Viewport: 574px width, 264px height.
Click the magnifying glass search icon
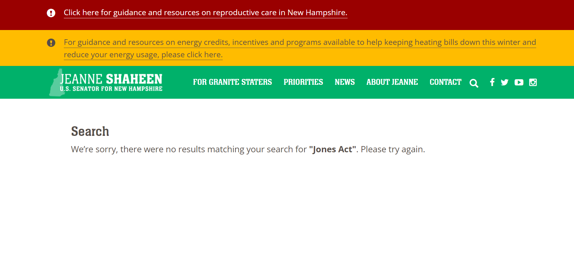(474, 83)
